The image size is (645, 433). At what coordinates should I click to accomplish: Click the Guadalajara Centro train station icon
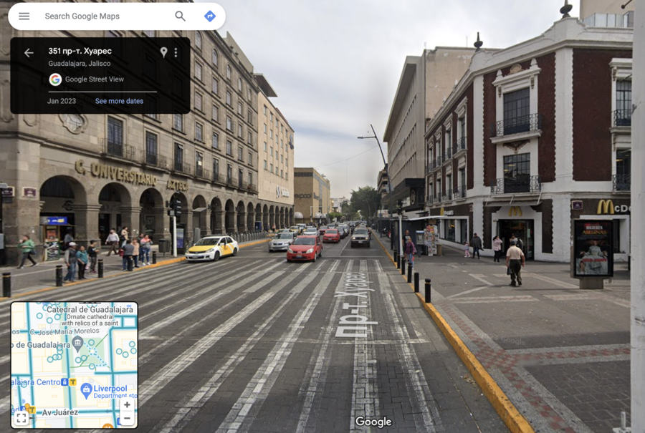64,382
